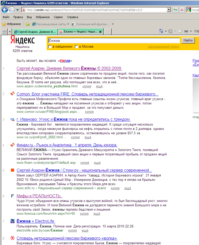Screen dimensions: 199x245
Task: Click ещё link under ivx.ru result
Action: pos(88,137)
